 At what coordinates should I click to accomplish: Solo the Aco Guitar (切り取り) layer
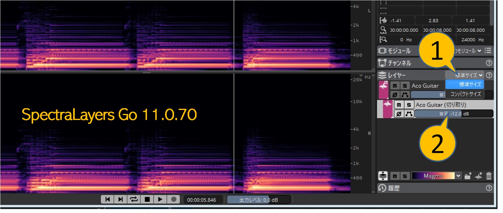[409, 105]
